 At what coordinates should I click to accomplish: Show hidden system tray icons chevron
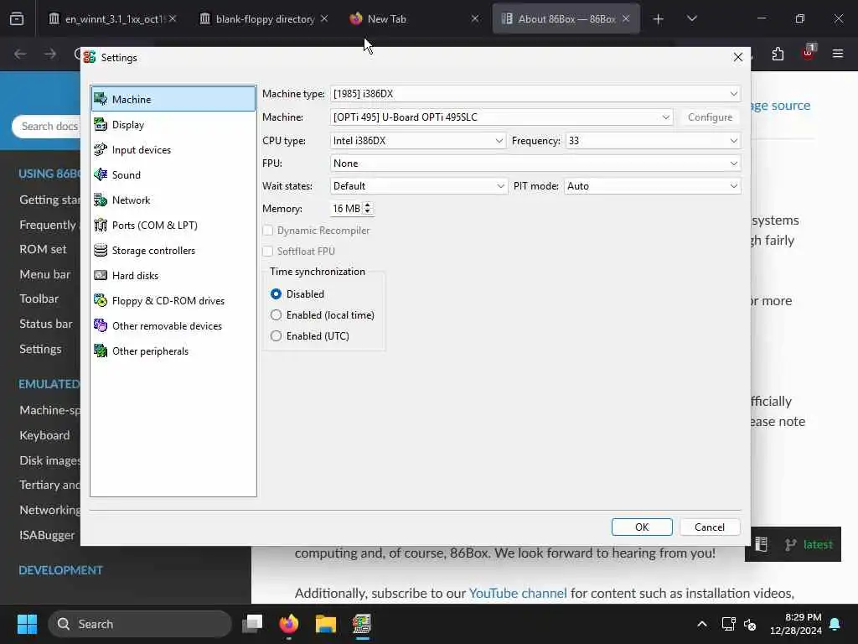pos(702,624)
